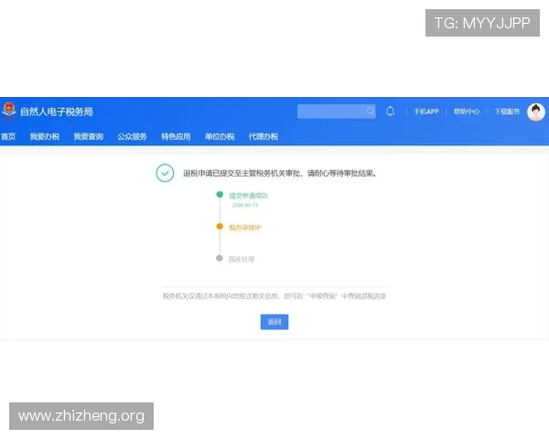Open 我要查询 menu
The width and height of the screenshot is (549, 439).
click(88, 136)
